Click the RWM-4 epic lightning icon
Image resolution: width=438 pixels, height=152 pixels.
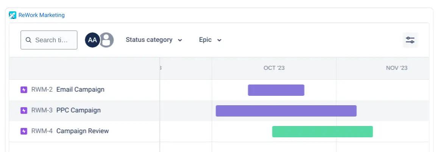24,131
